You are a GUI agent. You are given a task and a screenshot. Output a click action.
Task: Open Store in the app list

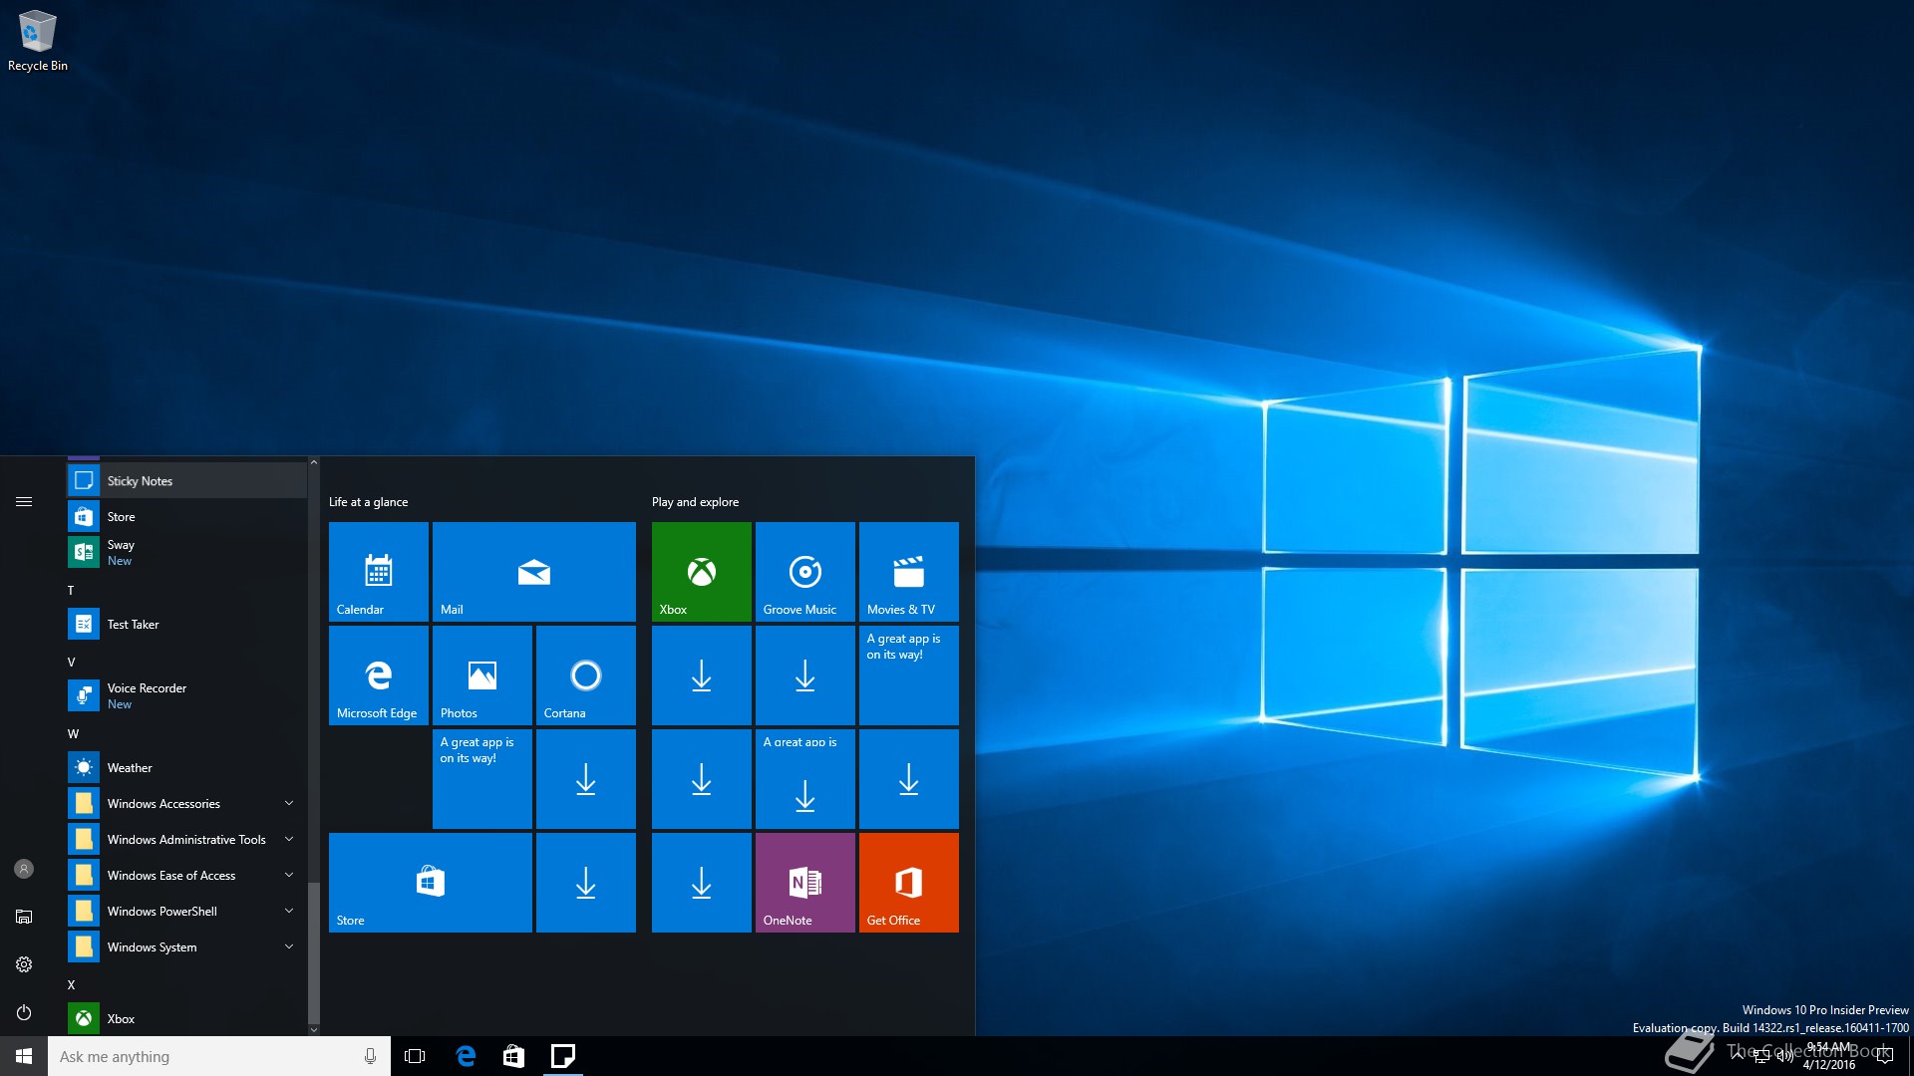186,517
